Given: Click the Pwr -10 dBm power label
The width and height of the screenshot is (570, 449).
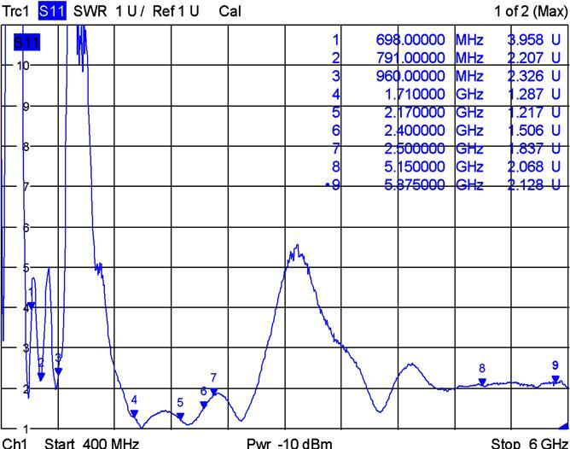Looking at the screenshot, I should pos(288,442).
